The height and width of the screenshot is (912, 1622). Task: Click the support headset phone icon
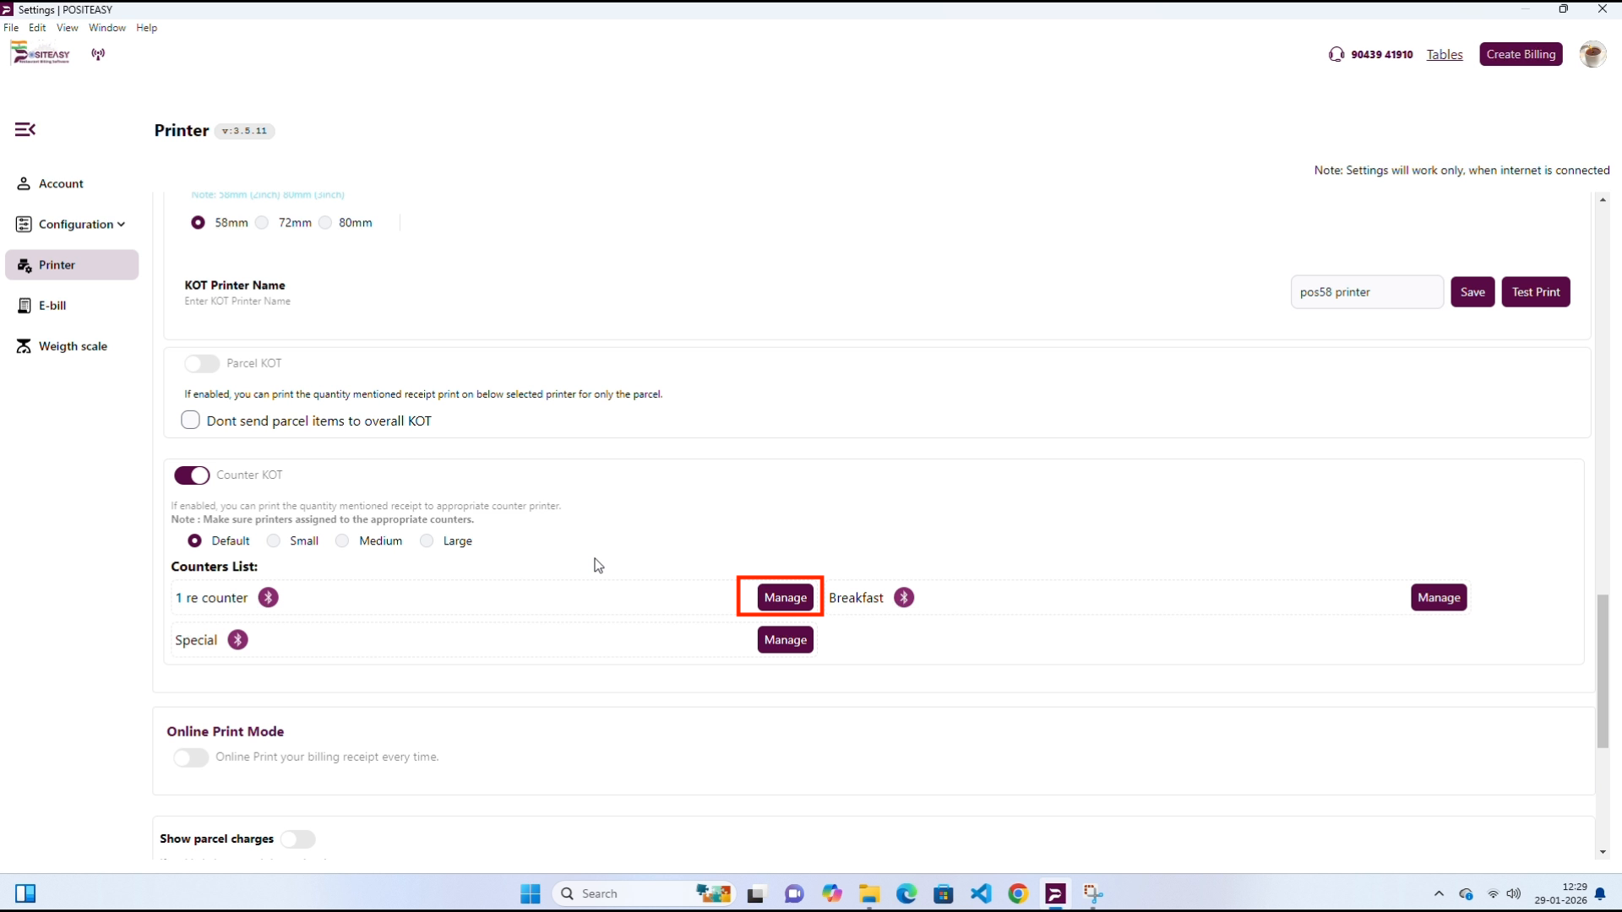(1336, 54)
